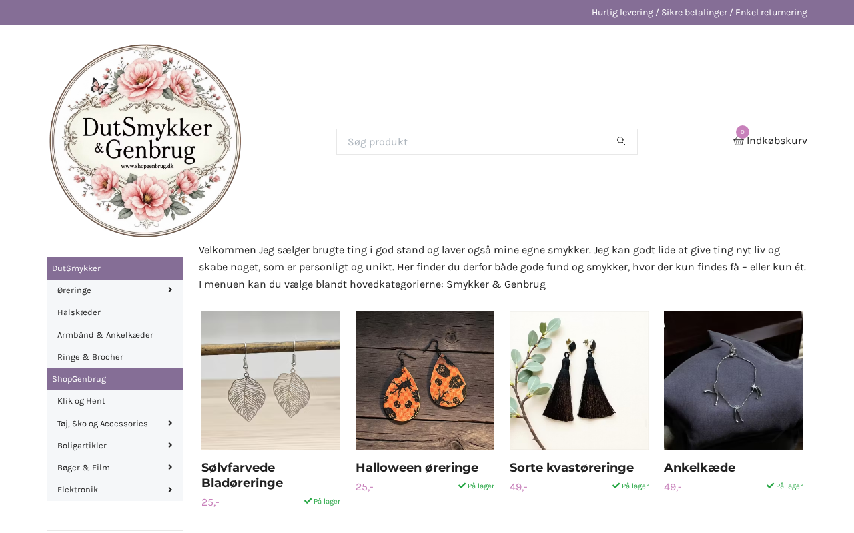Expand Tøj, Sko og Accessories chevron
Screen dimensions: 854x533
click(x=170, y=423)
